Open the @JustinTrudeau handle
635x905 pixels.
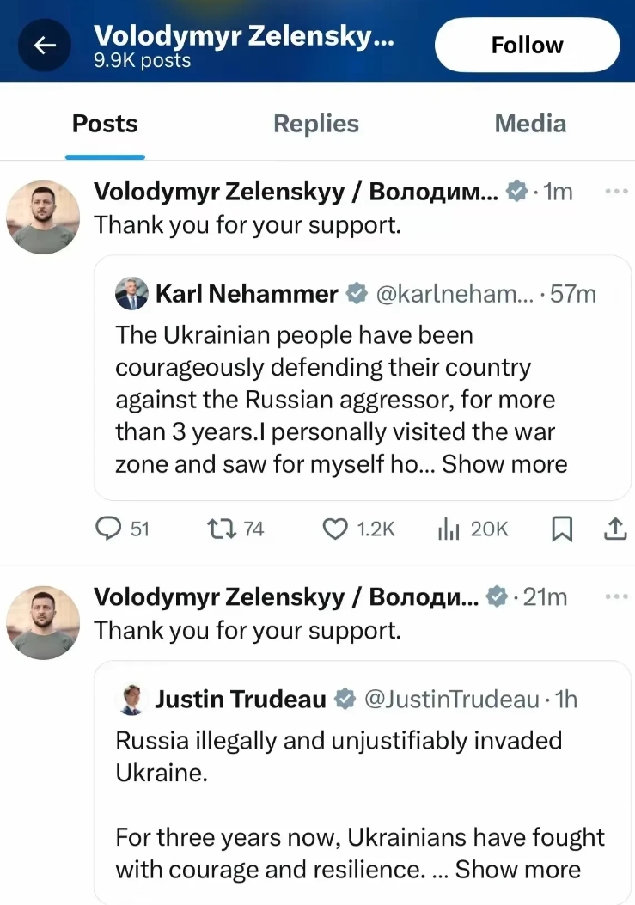(x=451, y=699)
